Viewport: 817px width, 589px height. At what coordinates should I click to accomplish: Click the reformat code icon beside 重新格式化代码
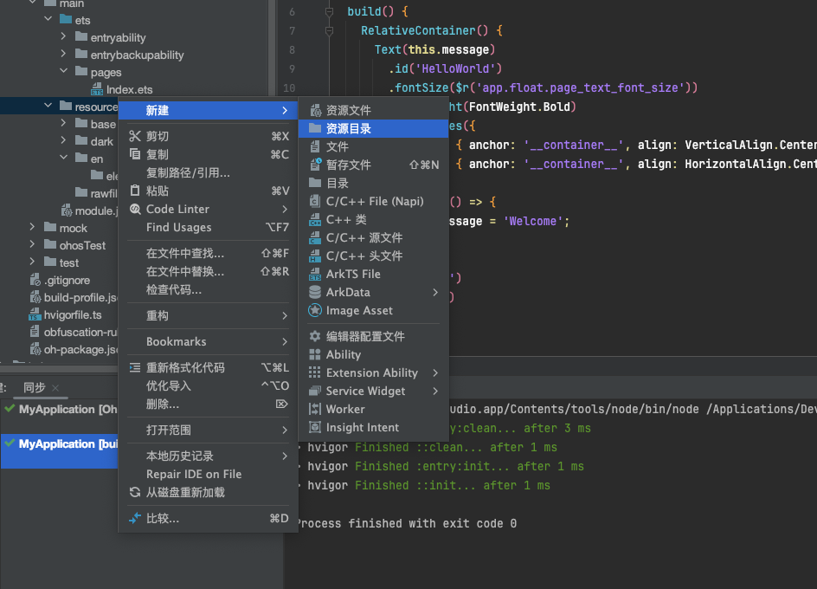tap(135, 367)
